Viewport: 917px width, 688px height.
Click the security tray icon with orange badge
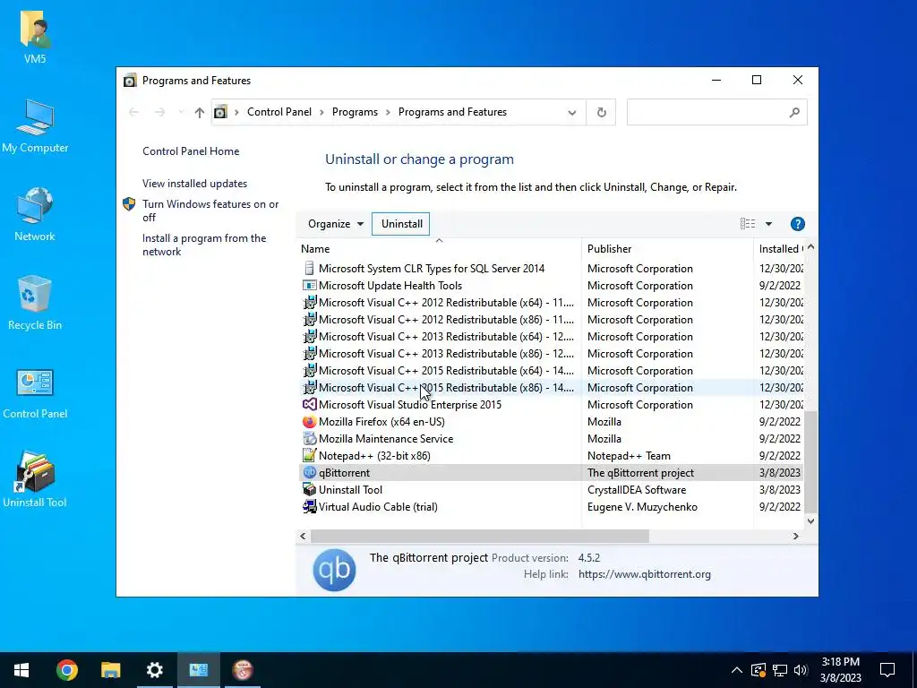[758, 670]
